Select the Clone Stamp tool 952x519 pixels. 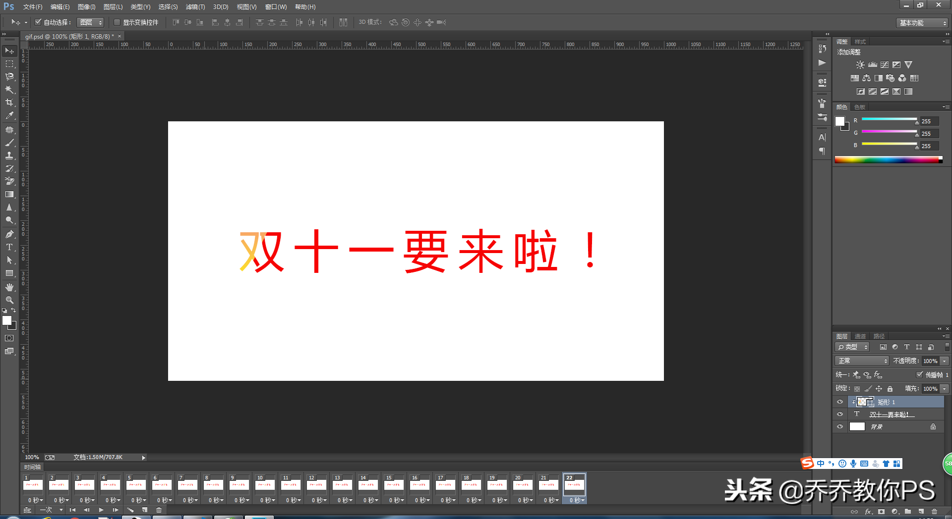pyautogui.click(x=9, y=156)
